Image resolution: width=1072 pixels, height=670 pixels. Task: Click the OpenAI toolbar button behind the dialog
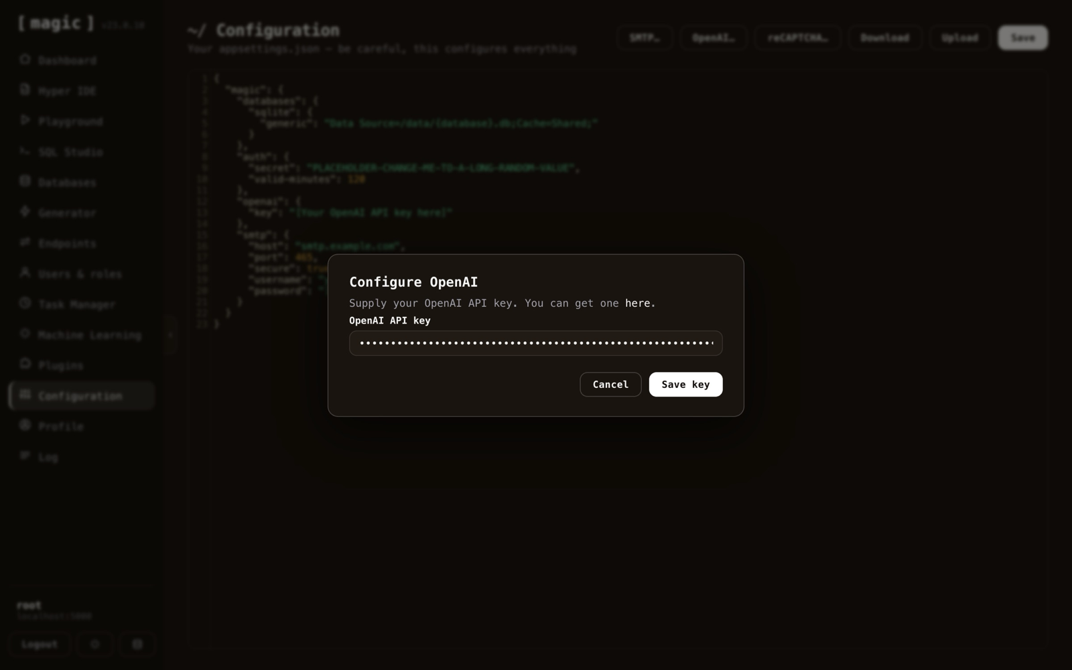714,38
